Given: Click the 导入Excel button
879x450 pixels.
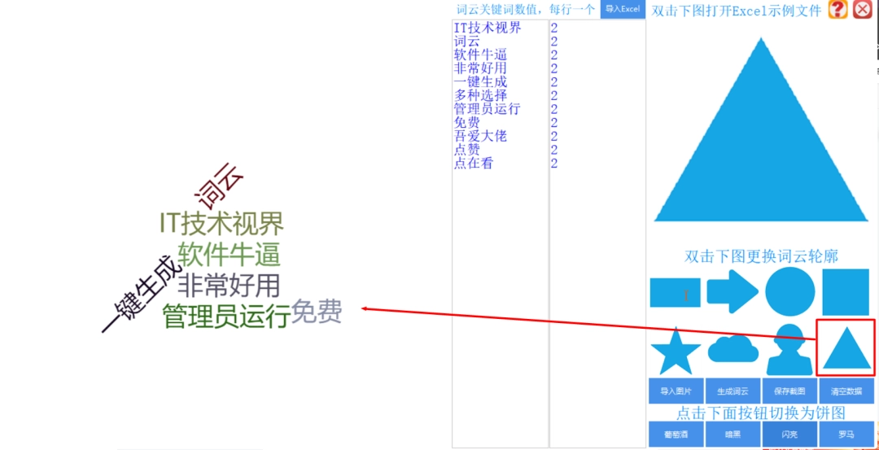Looking at the screenshot, I should (x=623, y=10).
